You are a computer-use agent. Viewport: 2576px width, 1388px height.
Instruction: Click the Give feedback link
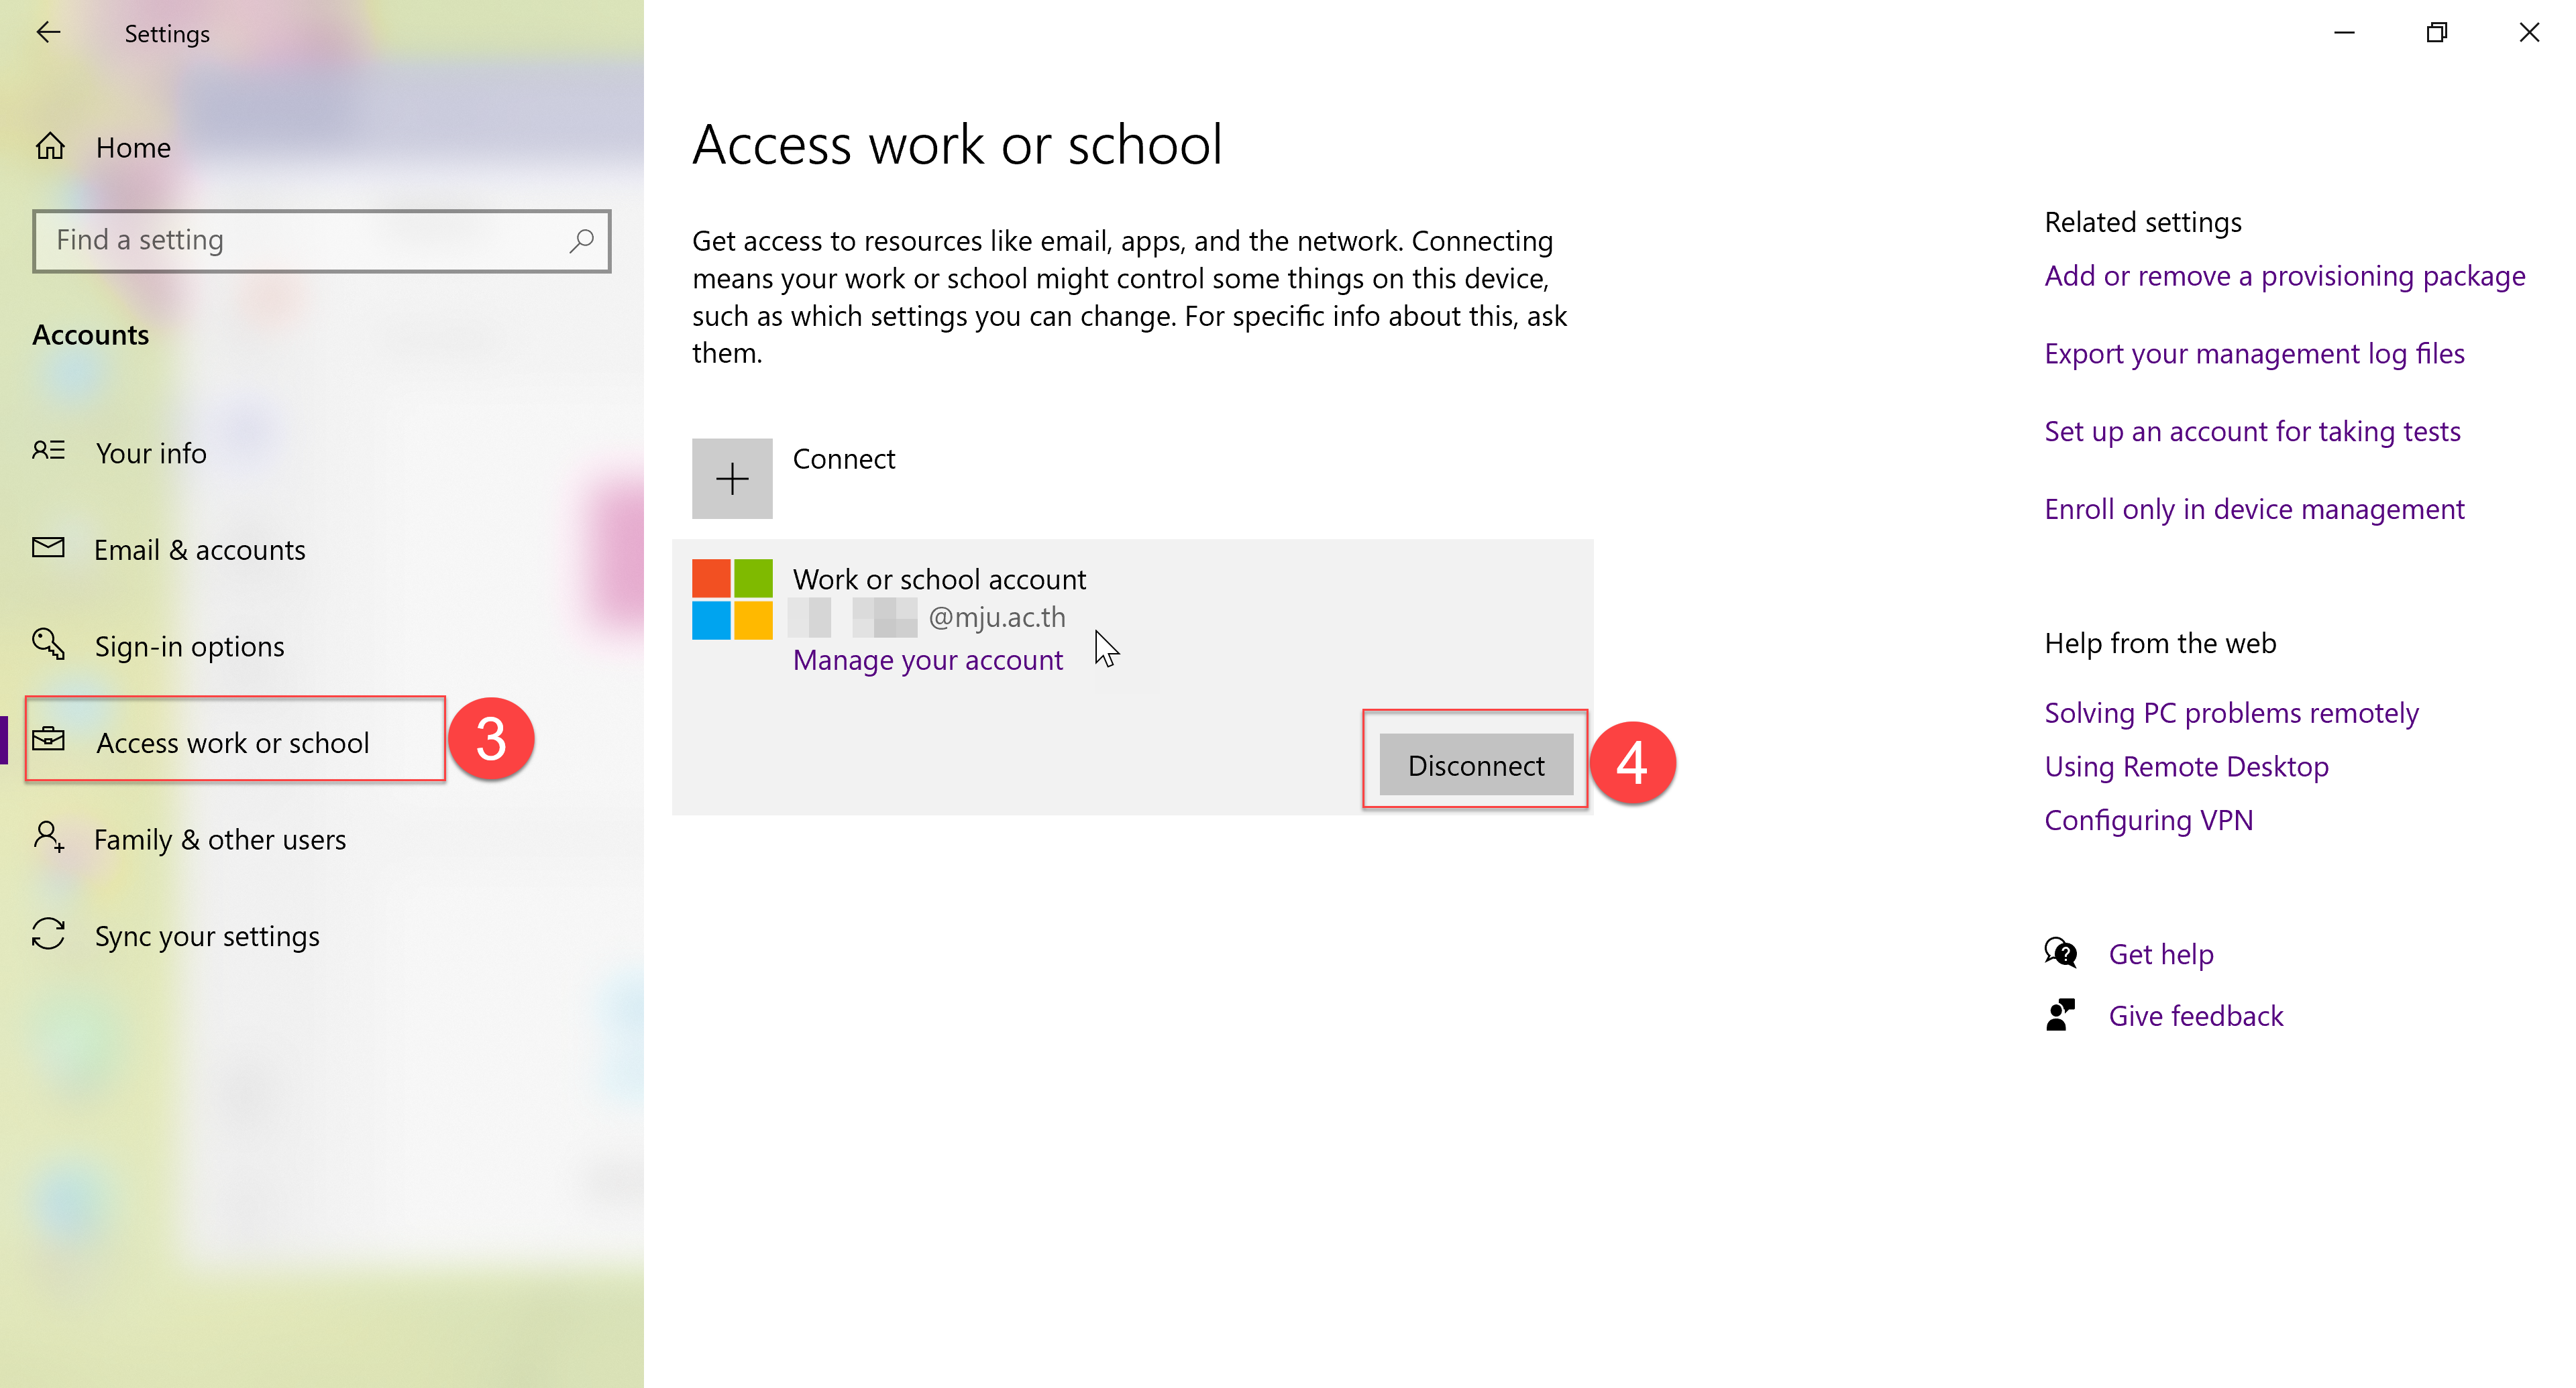(x=2195, y=1017)
